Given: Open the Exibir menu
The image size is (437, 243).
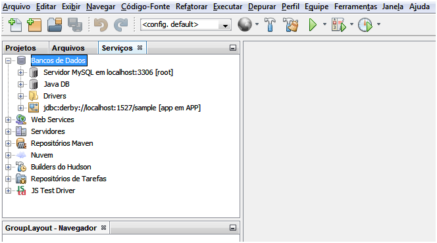Looking at the screenshot, I should click(71, 7).
